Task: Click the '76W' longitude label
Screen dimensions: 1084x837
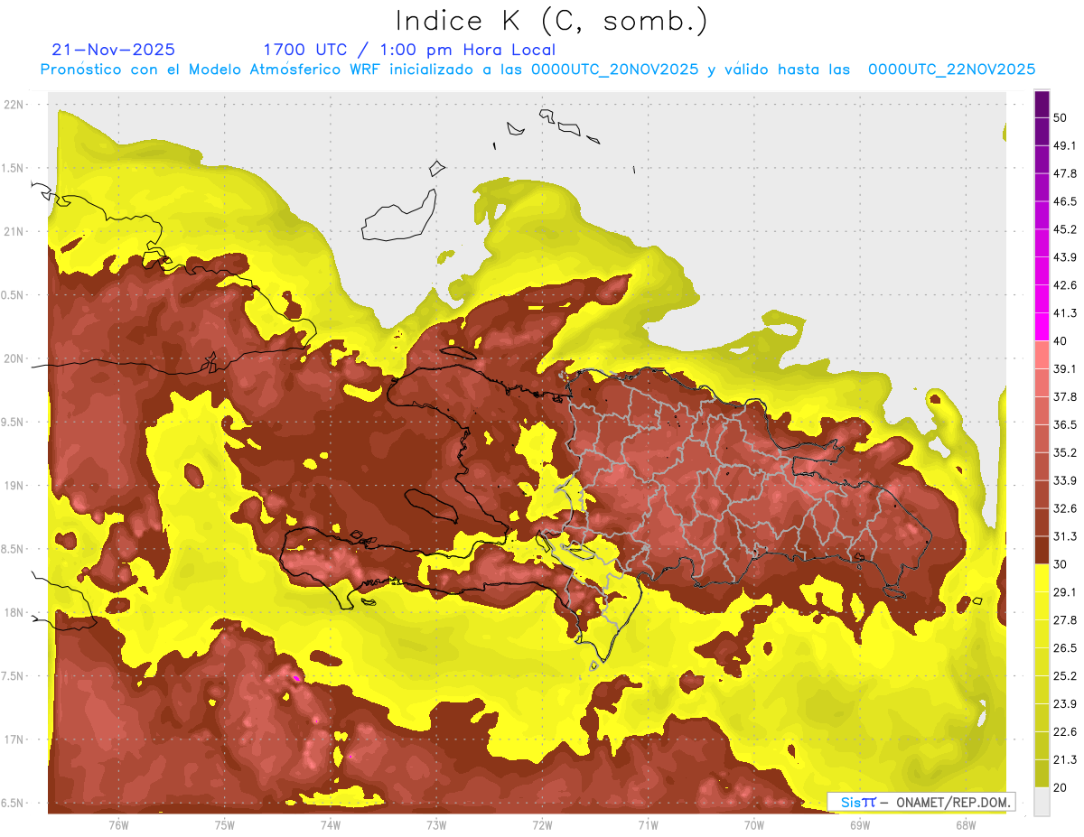Action: tap(118, 824)
